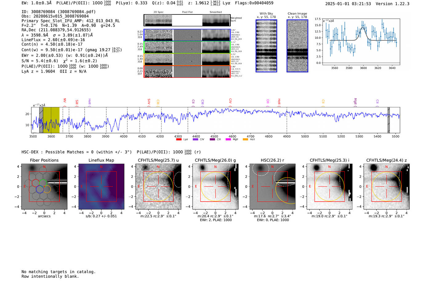Screen dimensions: 431x293
Task: Open the With Sky fiber image
Action: (266, 46)
